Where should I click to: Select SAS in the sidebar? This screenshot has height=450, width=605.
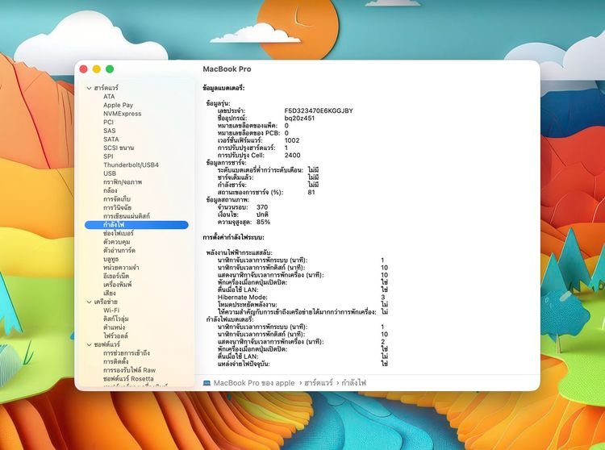[109, 131]
